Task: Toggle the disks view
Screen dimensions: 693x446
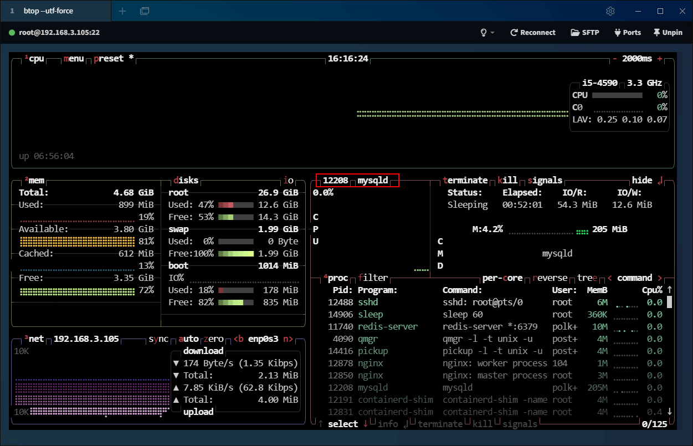Action: tap(186, 181)
